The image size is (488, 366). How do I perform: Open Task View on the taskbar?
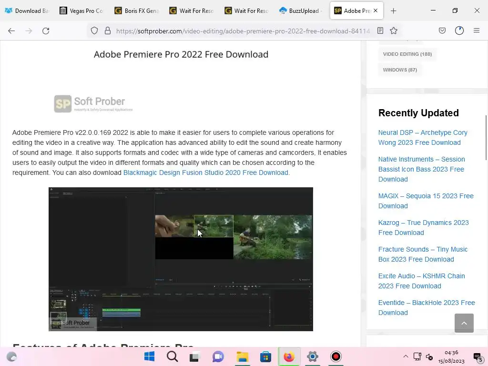click(x=195, y=356)
